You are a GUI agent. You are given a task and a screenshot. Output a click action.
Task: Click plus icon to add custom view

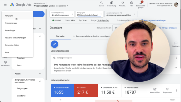(x=74, y=36)
